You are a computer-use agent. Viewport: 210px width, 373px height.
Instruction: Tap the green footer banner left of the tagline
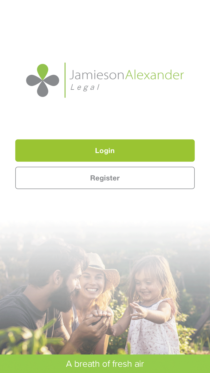point(33,364)
